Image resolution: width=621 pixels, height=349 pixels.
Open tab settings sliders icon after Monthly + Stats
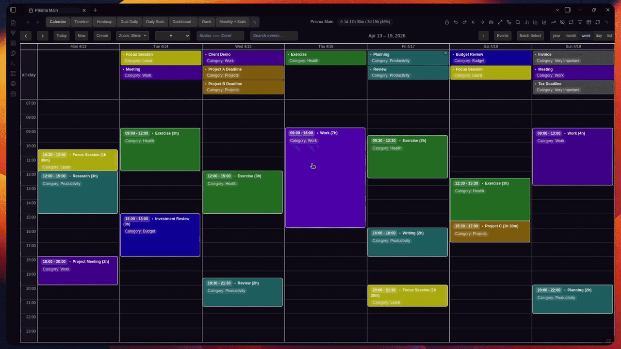click(x=255, y=22)
